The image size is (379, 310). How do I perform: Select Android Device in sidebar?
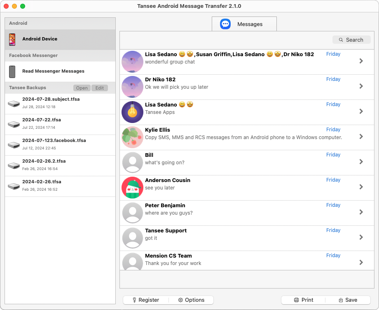[x=60, y=40]
